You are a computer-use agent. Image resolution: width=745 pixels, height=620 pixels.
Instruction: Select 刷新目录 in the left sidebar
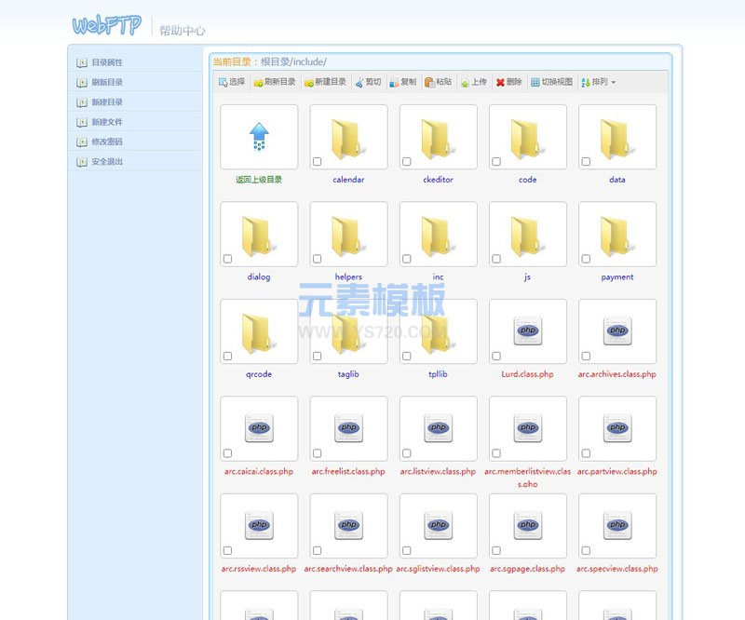click(x=107, y=82)
